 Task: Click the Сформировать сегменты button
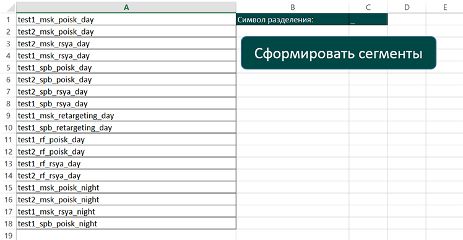[x=339, y=53]
